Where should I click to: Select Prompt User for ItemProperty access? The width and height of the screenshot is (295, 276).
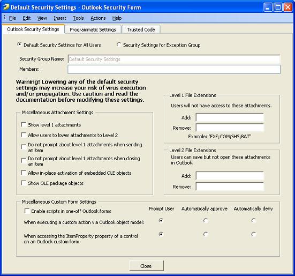point(161,234)
